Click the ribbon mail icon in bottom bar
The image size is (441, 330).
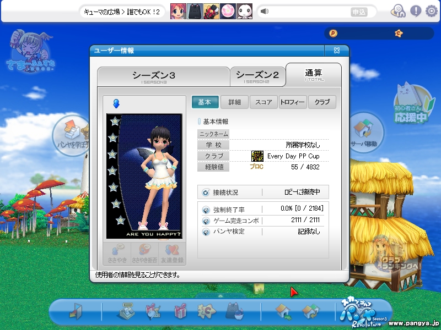tap(153, 311)
